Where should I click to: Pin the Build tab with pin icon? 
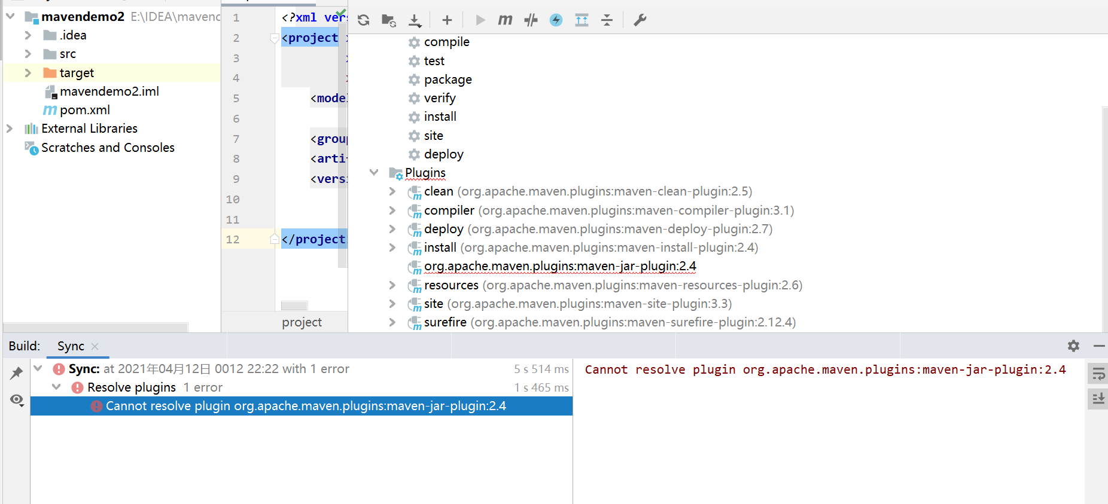pyautogui.click(x=16, y=373)
